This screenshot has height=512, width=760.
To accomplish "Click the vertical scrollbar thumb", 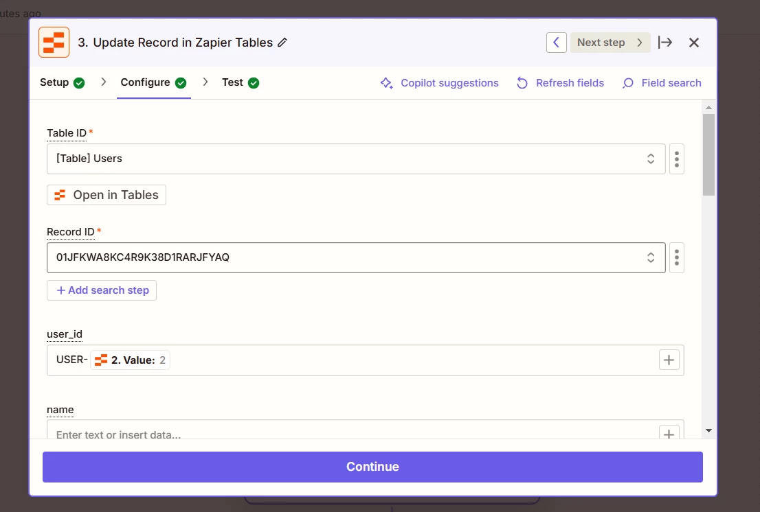I will (x=708, y=155).
